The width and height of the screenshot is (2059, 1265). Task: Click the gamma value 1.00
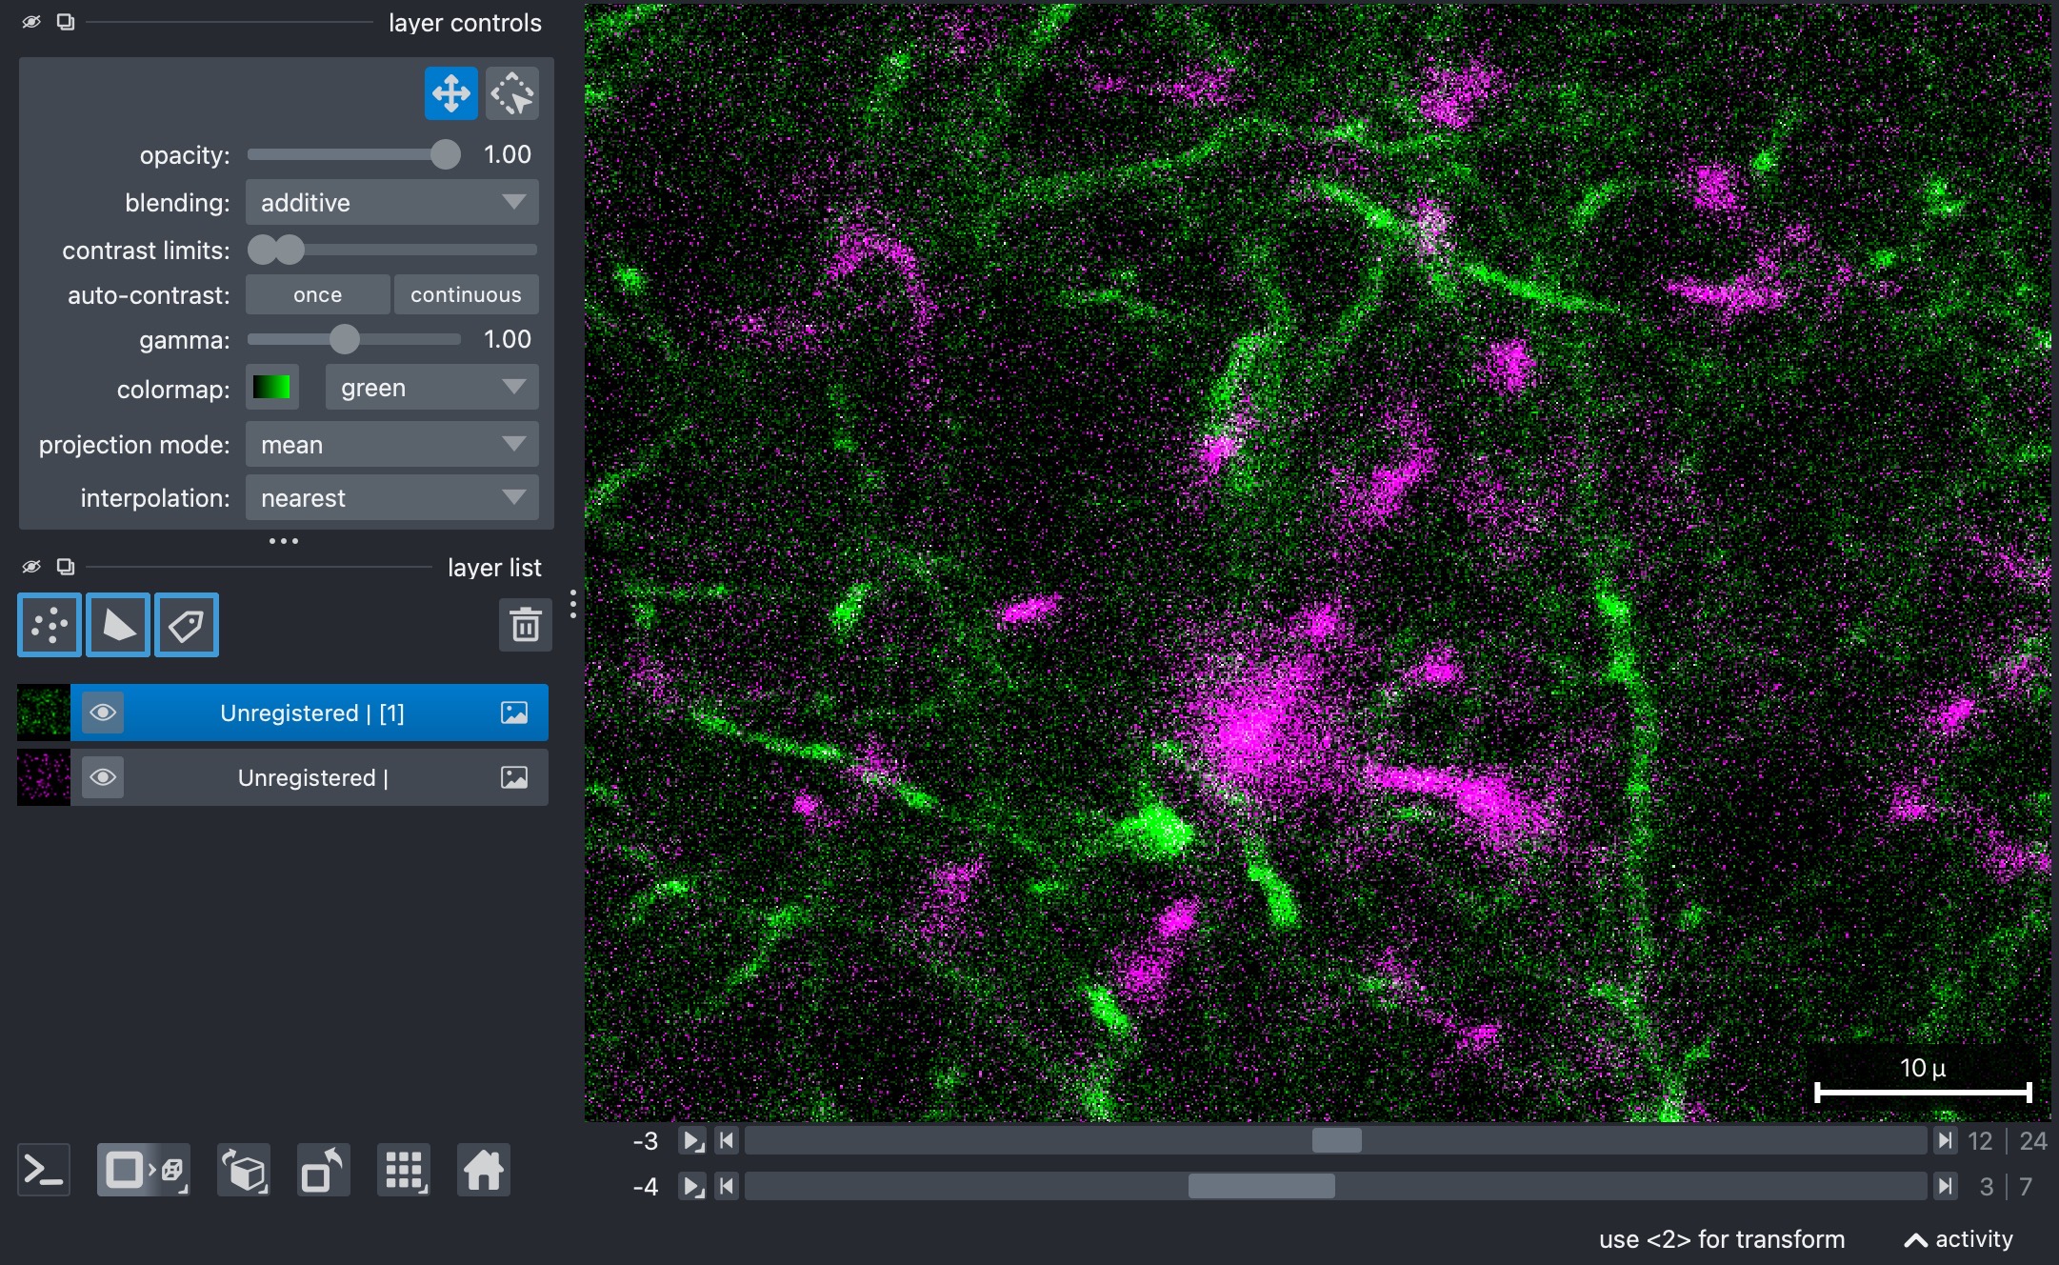tap(508, 339)
